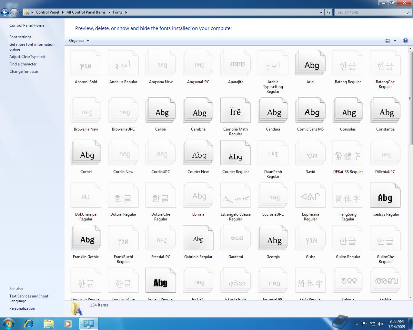Go back using the Back arrow
This screenshot has height=330, width=413.
click(5, 12)
